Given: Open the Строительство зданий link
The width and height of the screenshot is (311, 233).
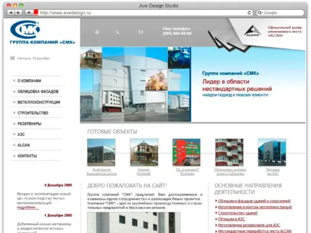Looking at the screenshot, I should tap(238, 213).
